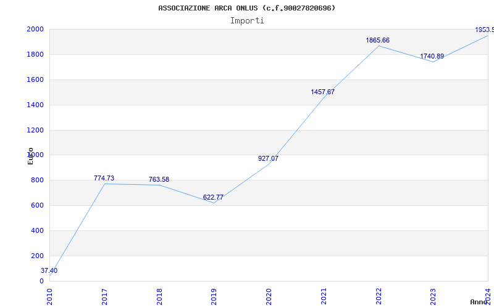Viewport: 494px width, 308px height.
Task: Click the Euro axis title
Action: [x=30, y=156]
